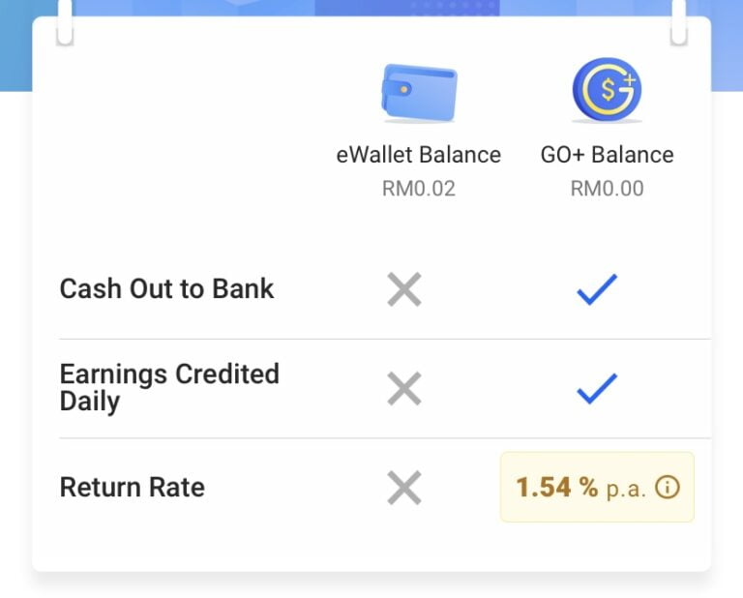Tap the RM0.02 eWallet amount
Viewport: 743px width, 598px height.
coord(418,189)
